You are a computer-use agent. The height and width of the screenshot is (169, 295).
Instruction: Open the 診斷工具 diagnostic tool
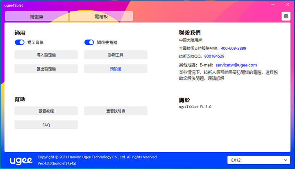tap(116, 55)
